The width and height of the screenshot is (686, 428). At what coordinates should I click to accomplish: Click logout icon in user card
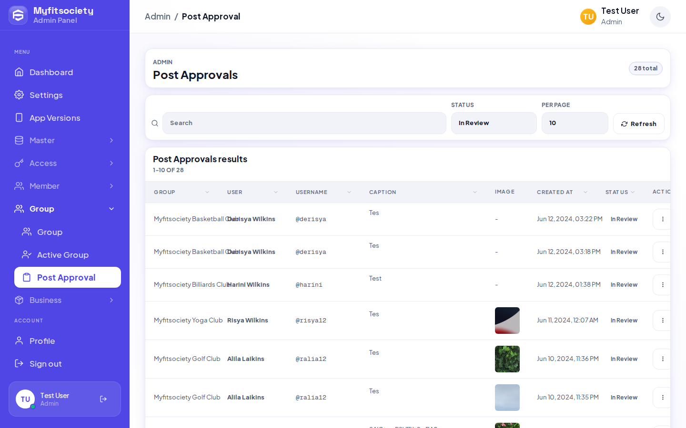(103, 399)
